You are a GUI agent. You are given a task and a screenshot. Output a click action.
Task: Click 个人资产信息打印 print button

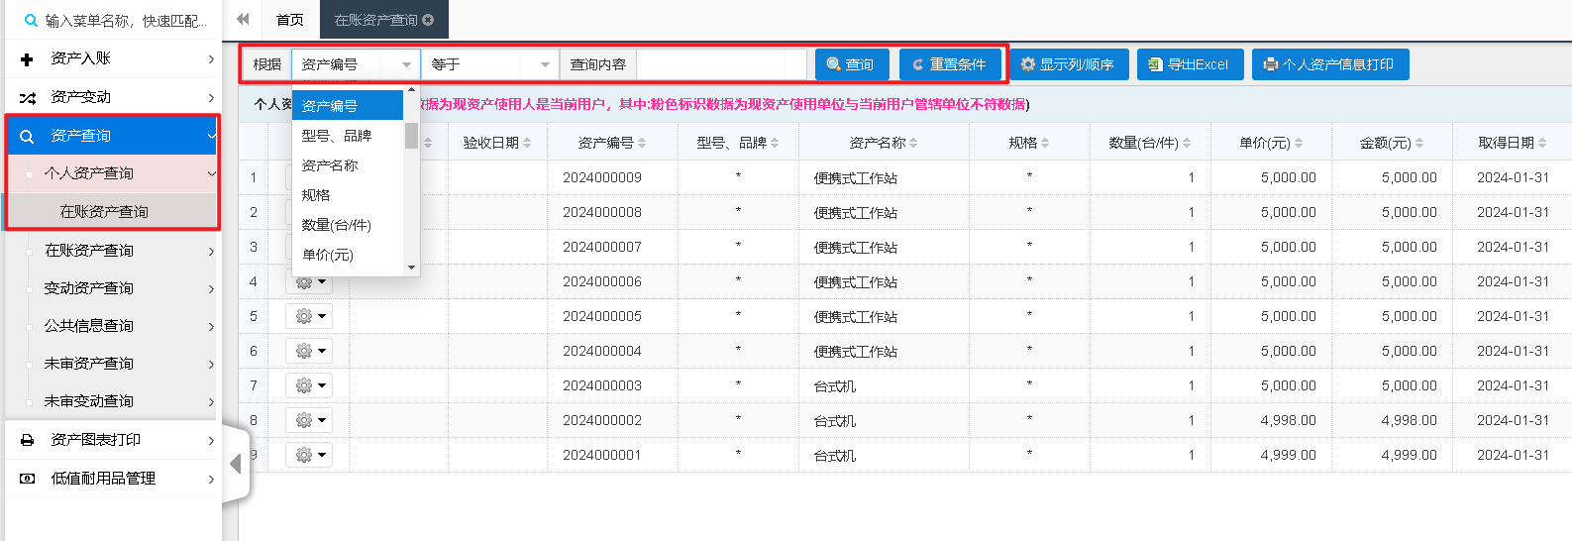coord(1329,64)
